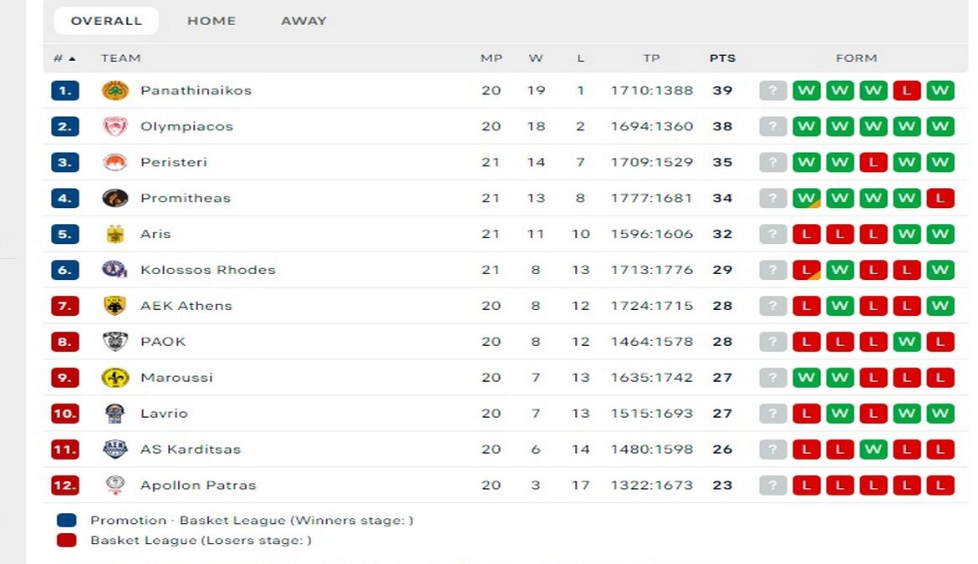This screenshot has height=564, width=978.
Task: Click Lavrio's first red L form badge
Action: tap(807, 414)
